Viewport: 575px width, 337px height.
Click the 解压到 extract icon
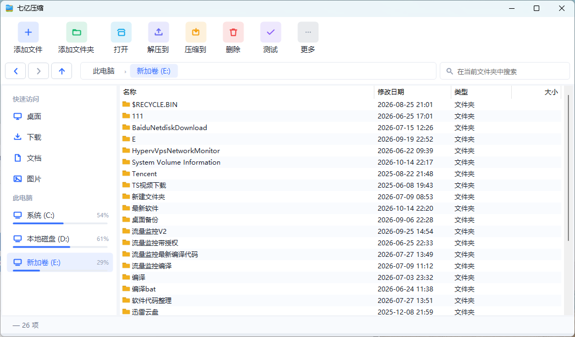pos(158,32)
